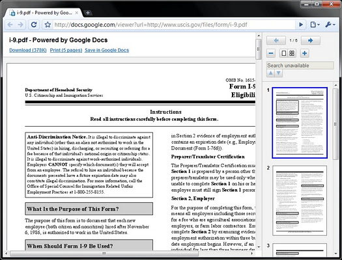The width and height of the screenshot is (342, 260).
Task: Select page 1 thumbnail
Action: 300,123
